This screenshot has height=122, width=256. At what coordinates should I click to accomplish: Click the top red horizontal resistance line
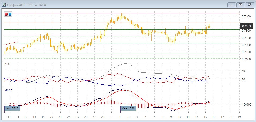click(121, 13)
